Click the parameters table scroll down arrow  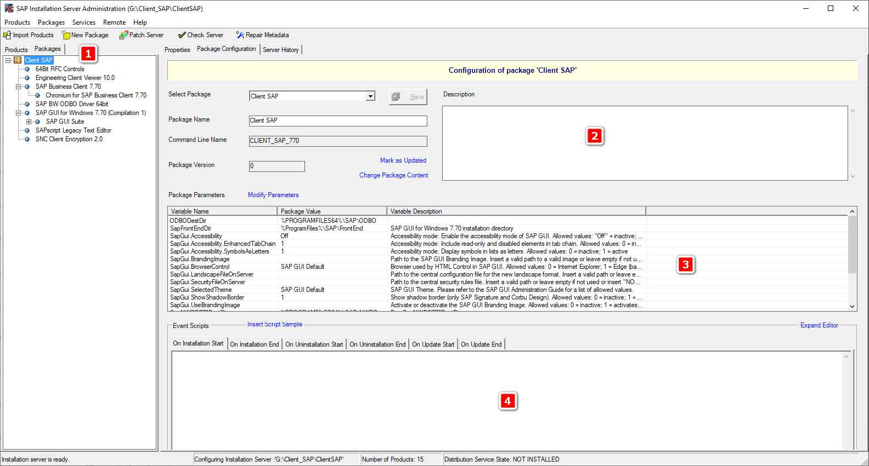coord(852,307)
